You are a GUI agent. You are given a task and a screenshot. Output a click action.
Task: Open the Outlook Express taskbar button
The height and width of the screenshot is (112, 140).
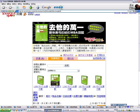click(70, 110)
